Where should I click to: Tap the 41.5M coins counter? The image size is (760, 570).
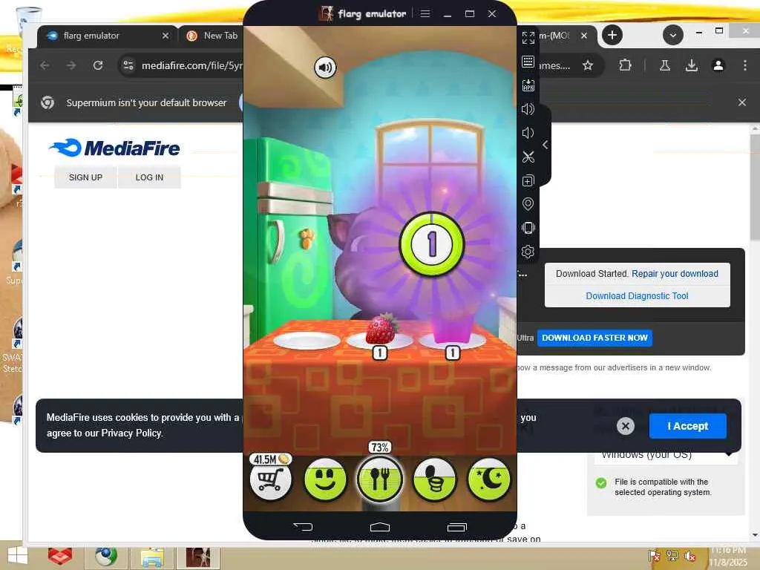tap(270, 459)
